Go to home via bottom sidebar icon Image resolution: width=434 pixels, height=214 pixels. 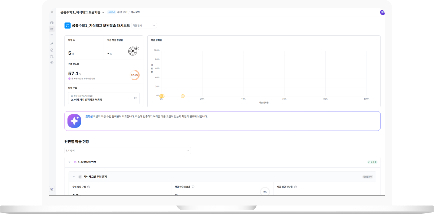[x=52, y=189]
